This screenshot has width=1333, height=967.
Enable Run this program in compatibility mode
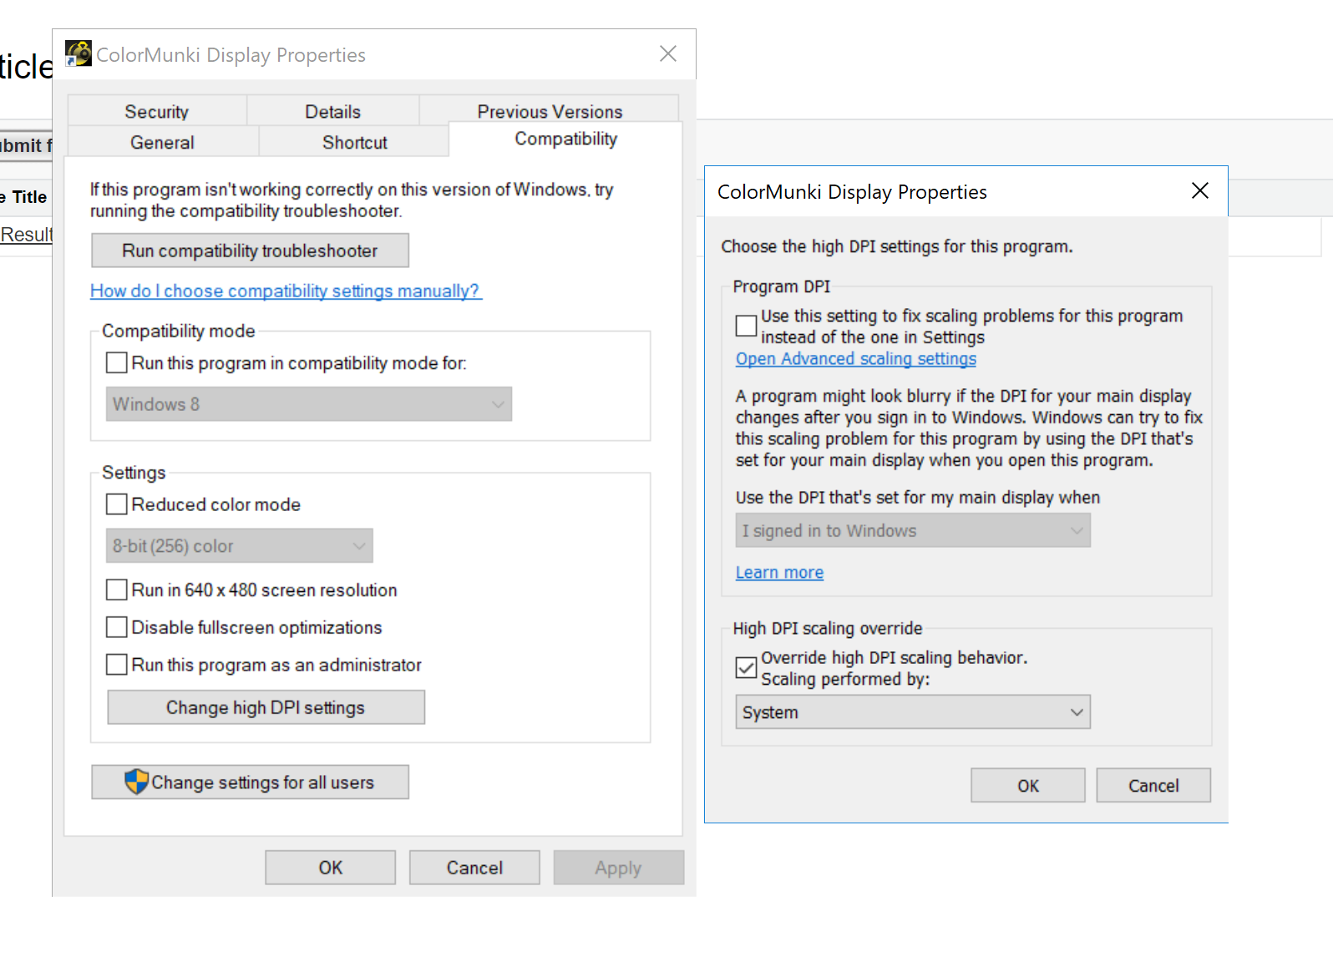(x=116, y=362)
